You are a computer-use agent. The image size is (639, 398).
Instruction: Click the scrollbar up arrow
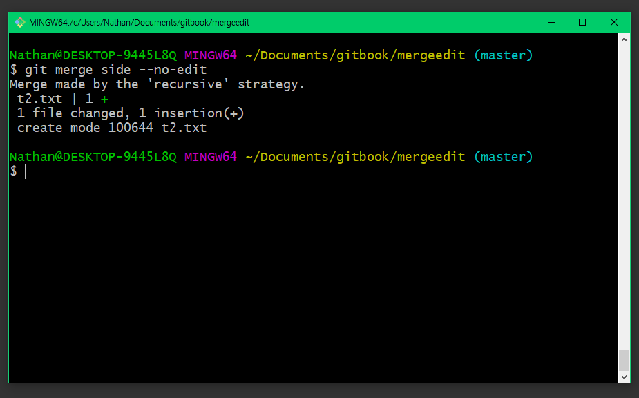[x=624, y=39]
